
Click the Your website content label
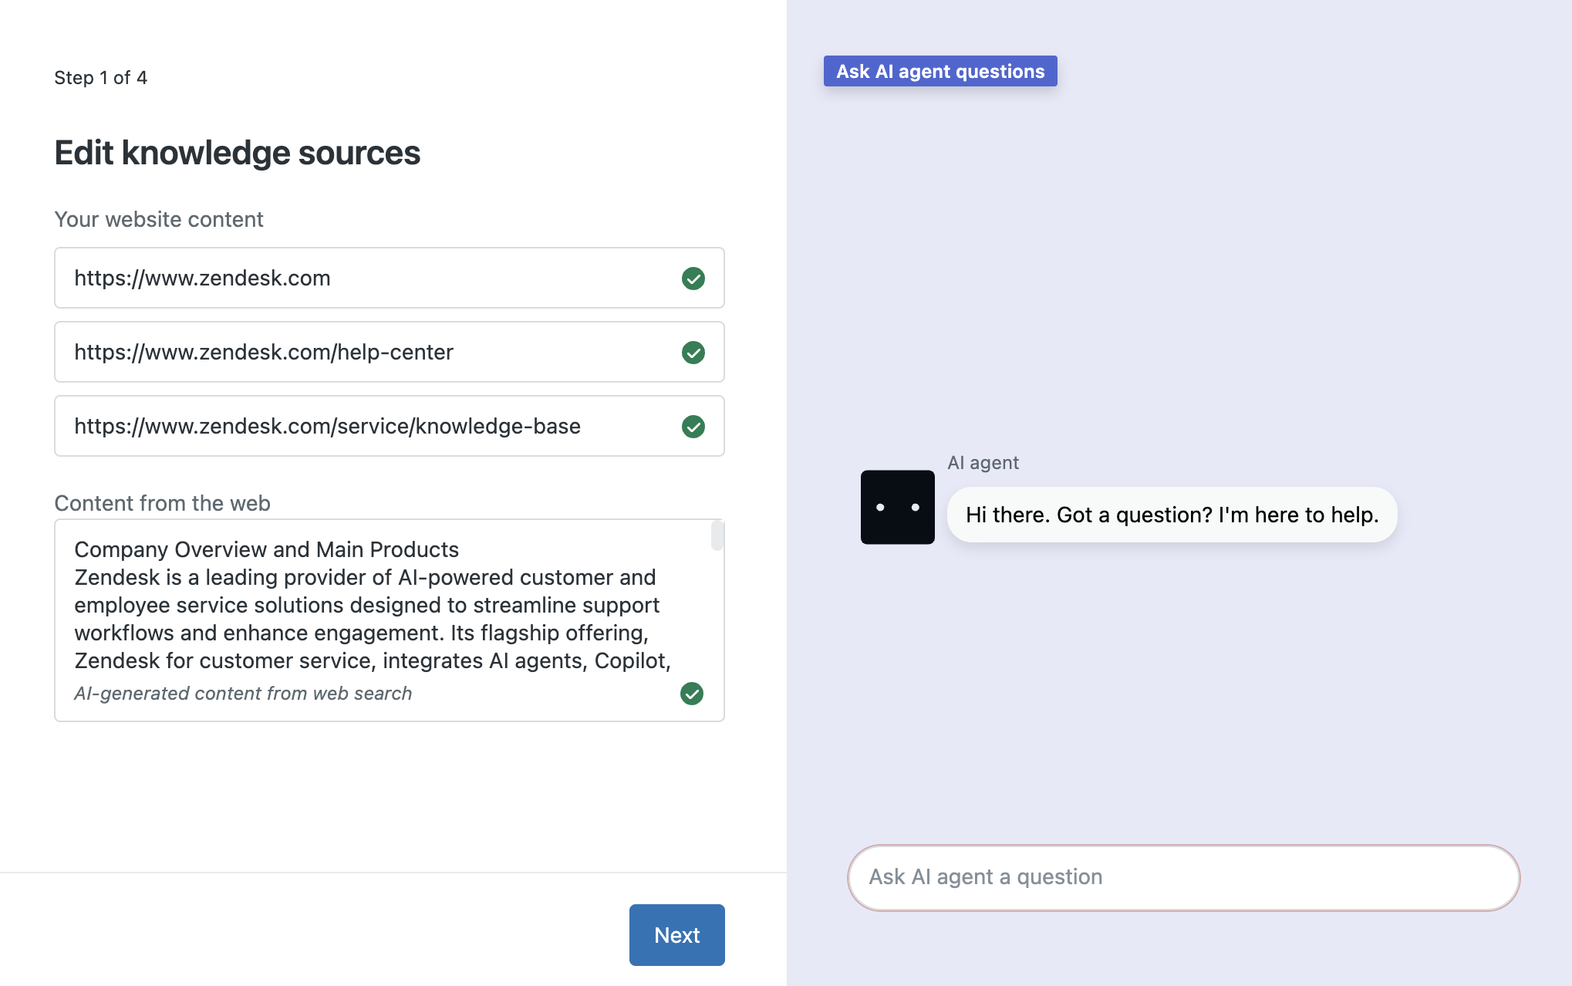click(159, 220)
